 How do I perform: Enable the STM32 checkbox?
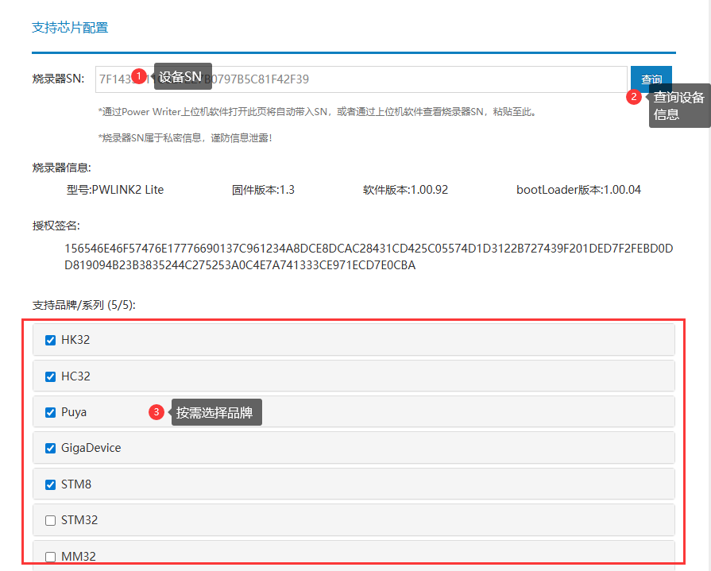[x=51, y=521]
